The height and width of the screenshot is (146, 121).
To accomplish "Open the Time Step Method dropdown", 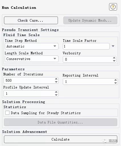I will (x=32, y=46).
